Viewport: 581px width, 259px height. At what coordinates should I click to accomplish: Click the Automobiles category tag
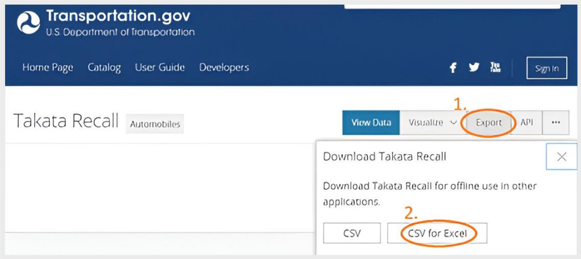[154, 124]
